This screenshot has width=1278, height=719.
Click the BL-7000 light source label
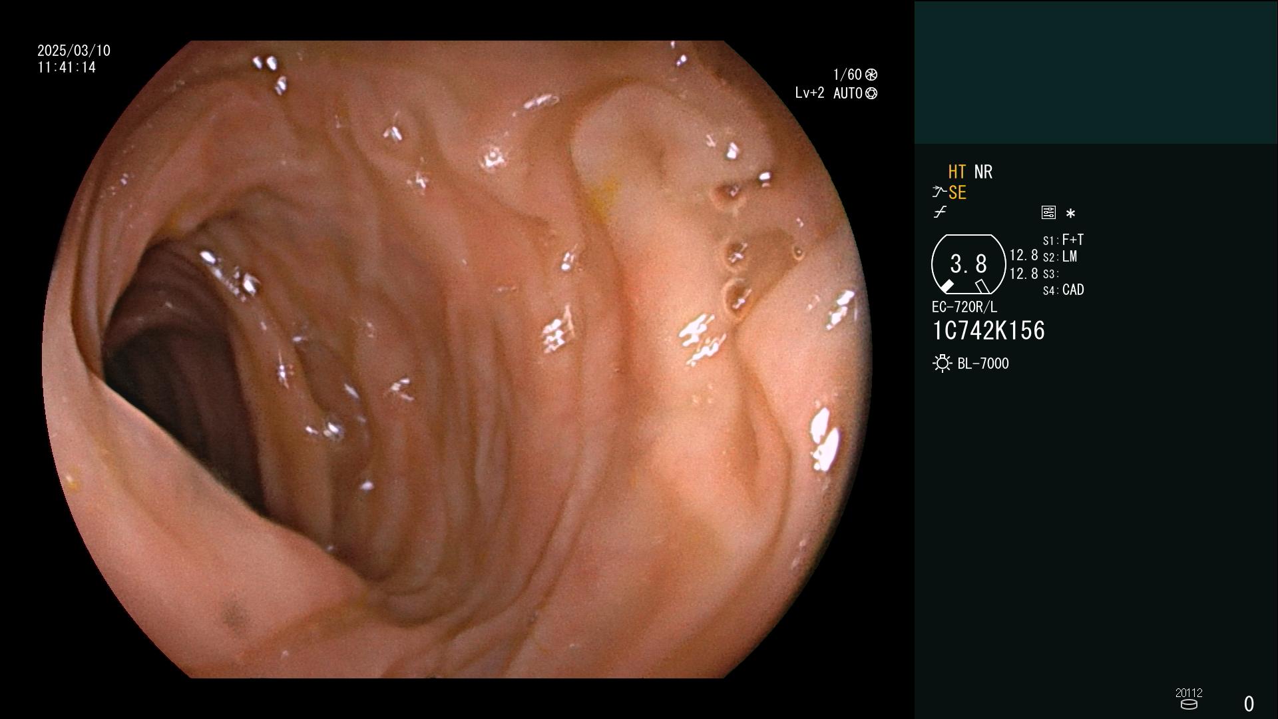coord(983,363)
